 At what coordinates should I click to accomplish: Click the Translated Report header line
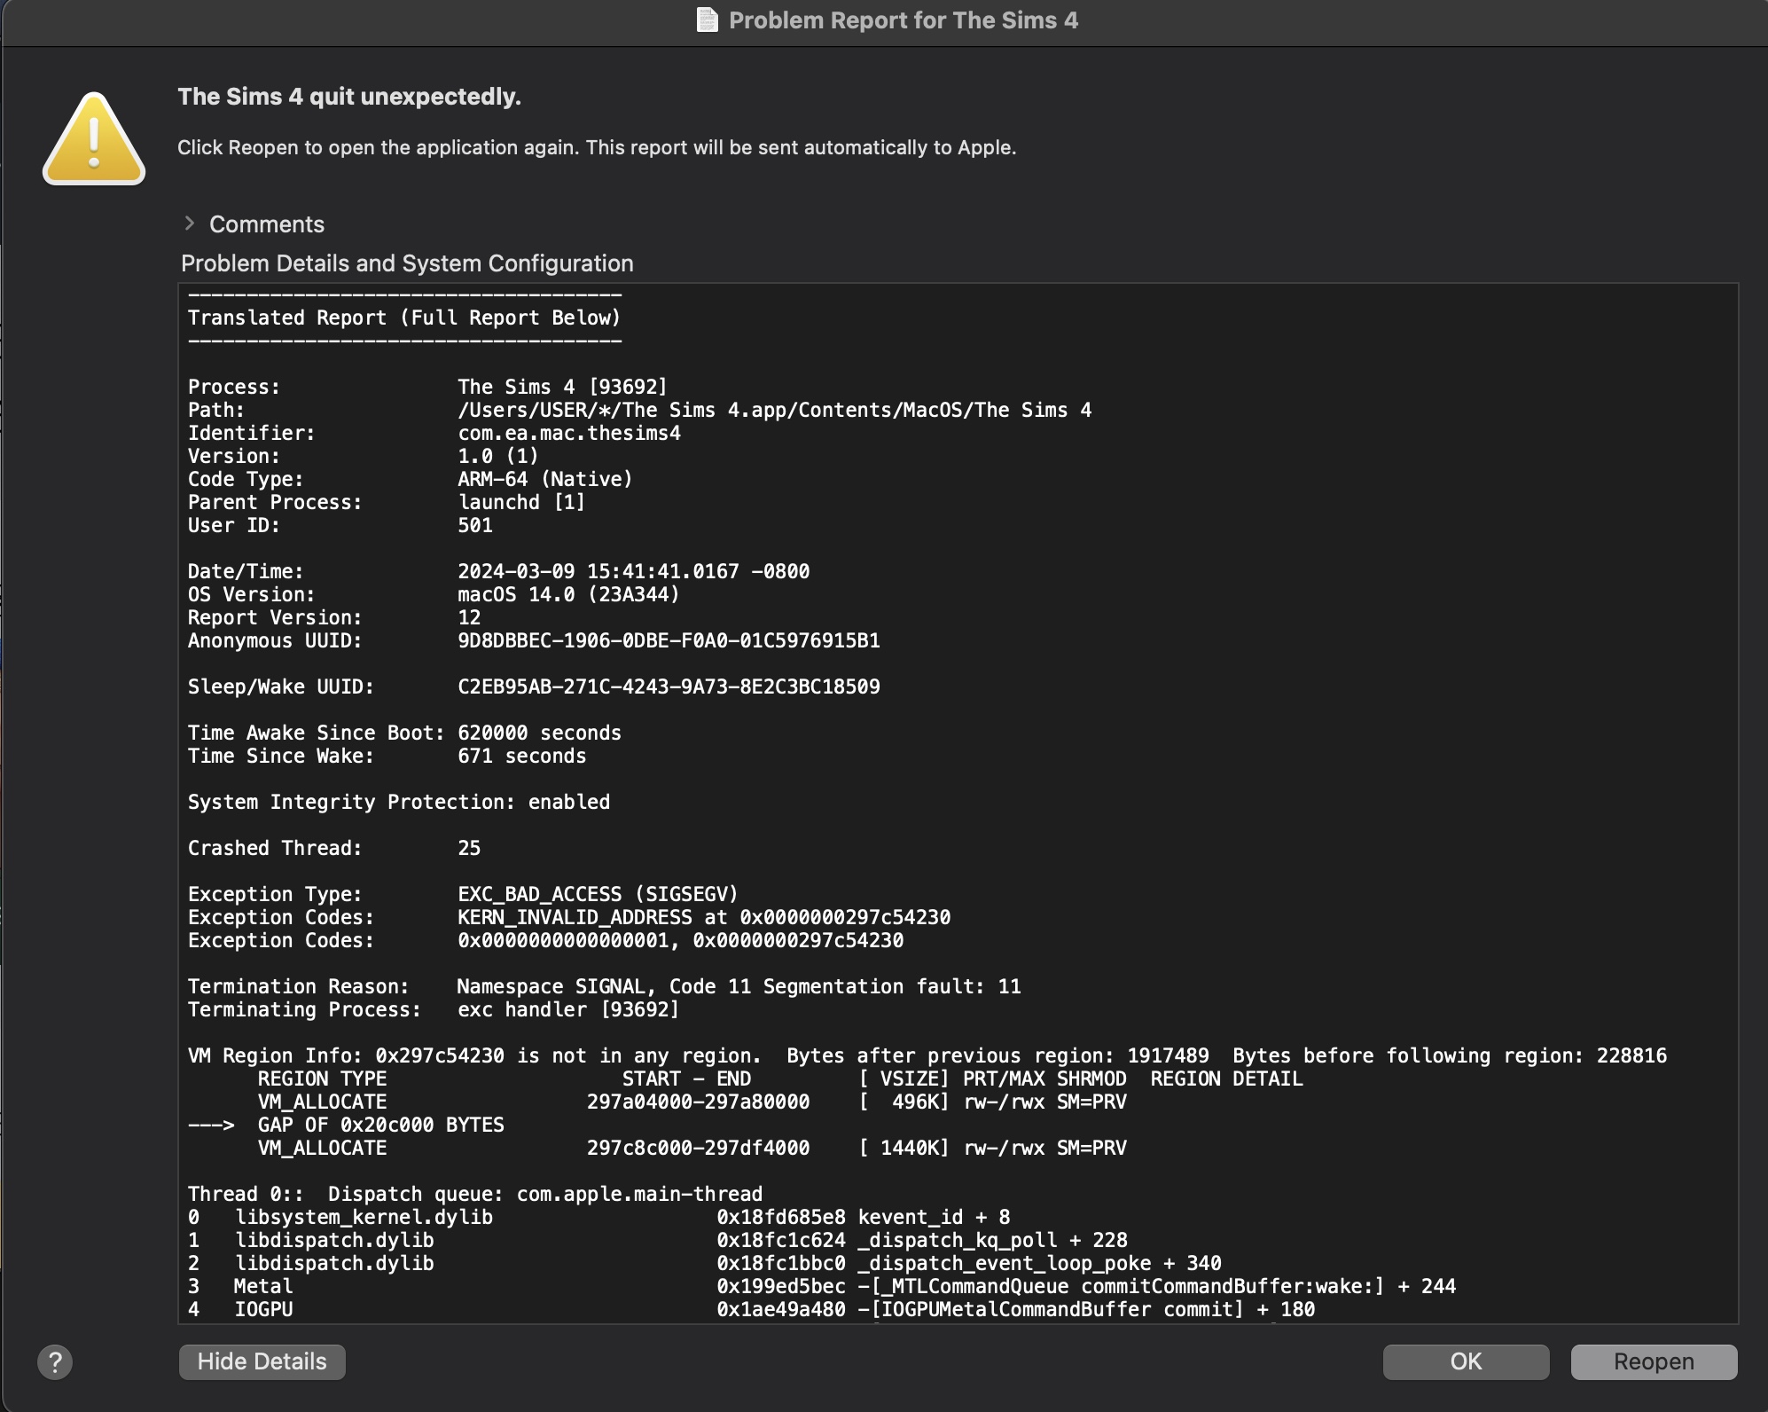[x=404, y=318]
